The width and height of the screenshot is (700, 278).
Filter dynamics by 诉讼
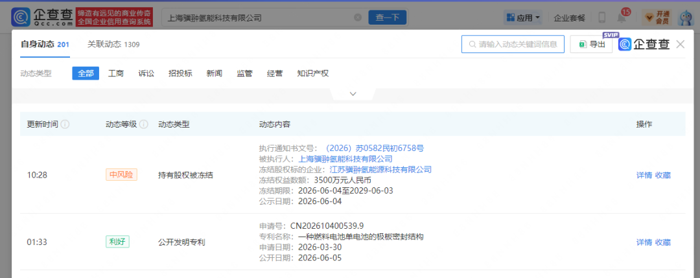(146, 74)
